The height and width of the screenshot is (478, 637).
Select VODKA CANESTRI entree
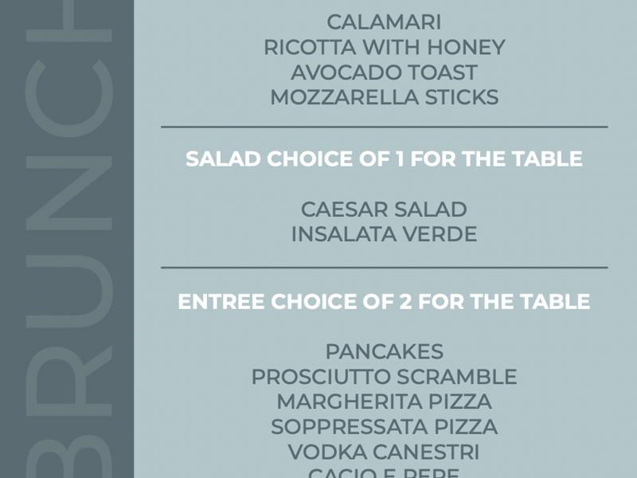384,452
